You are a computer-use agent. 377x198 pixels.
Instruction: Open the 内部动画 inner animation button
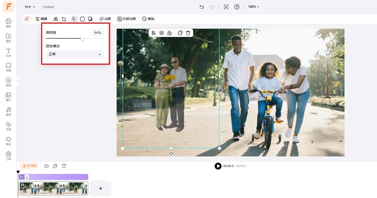pos(127,19)
